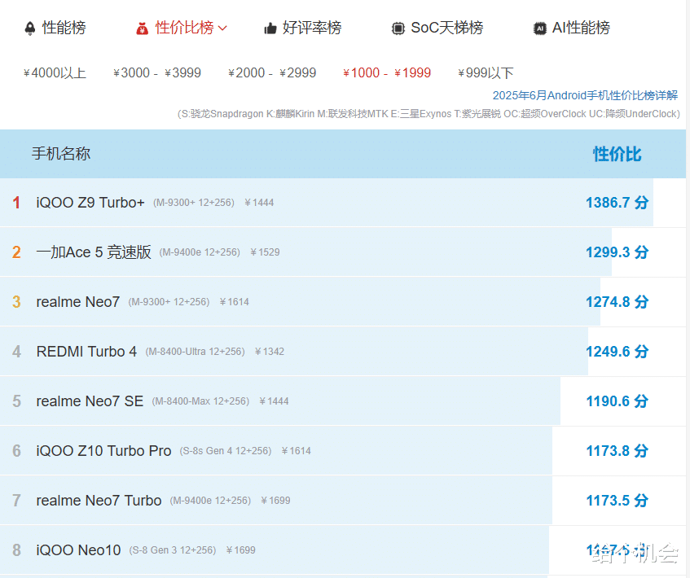Open the realme Neo7 Turbo entry
Image resolution: width=690 pixels, height=578 pixels.
click(99, 501)
